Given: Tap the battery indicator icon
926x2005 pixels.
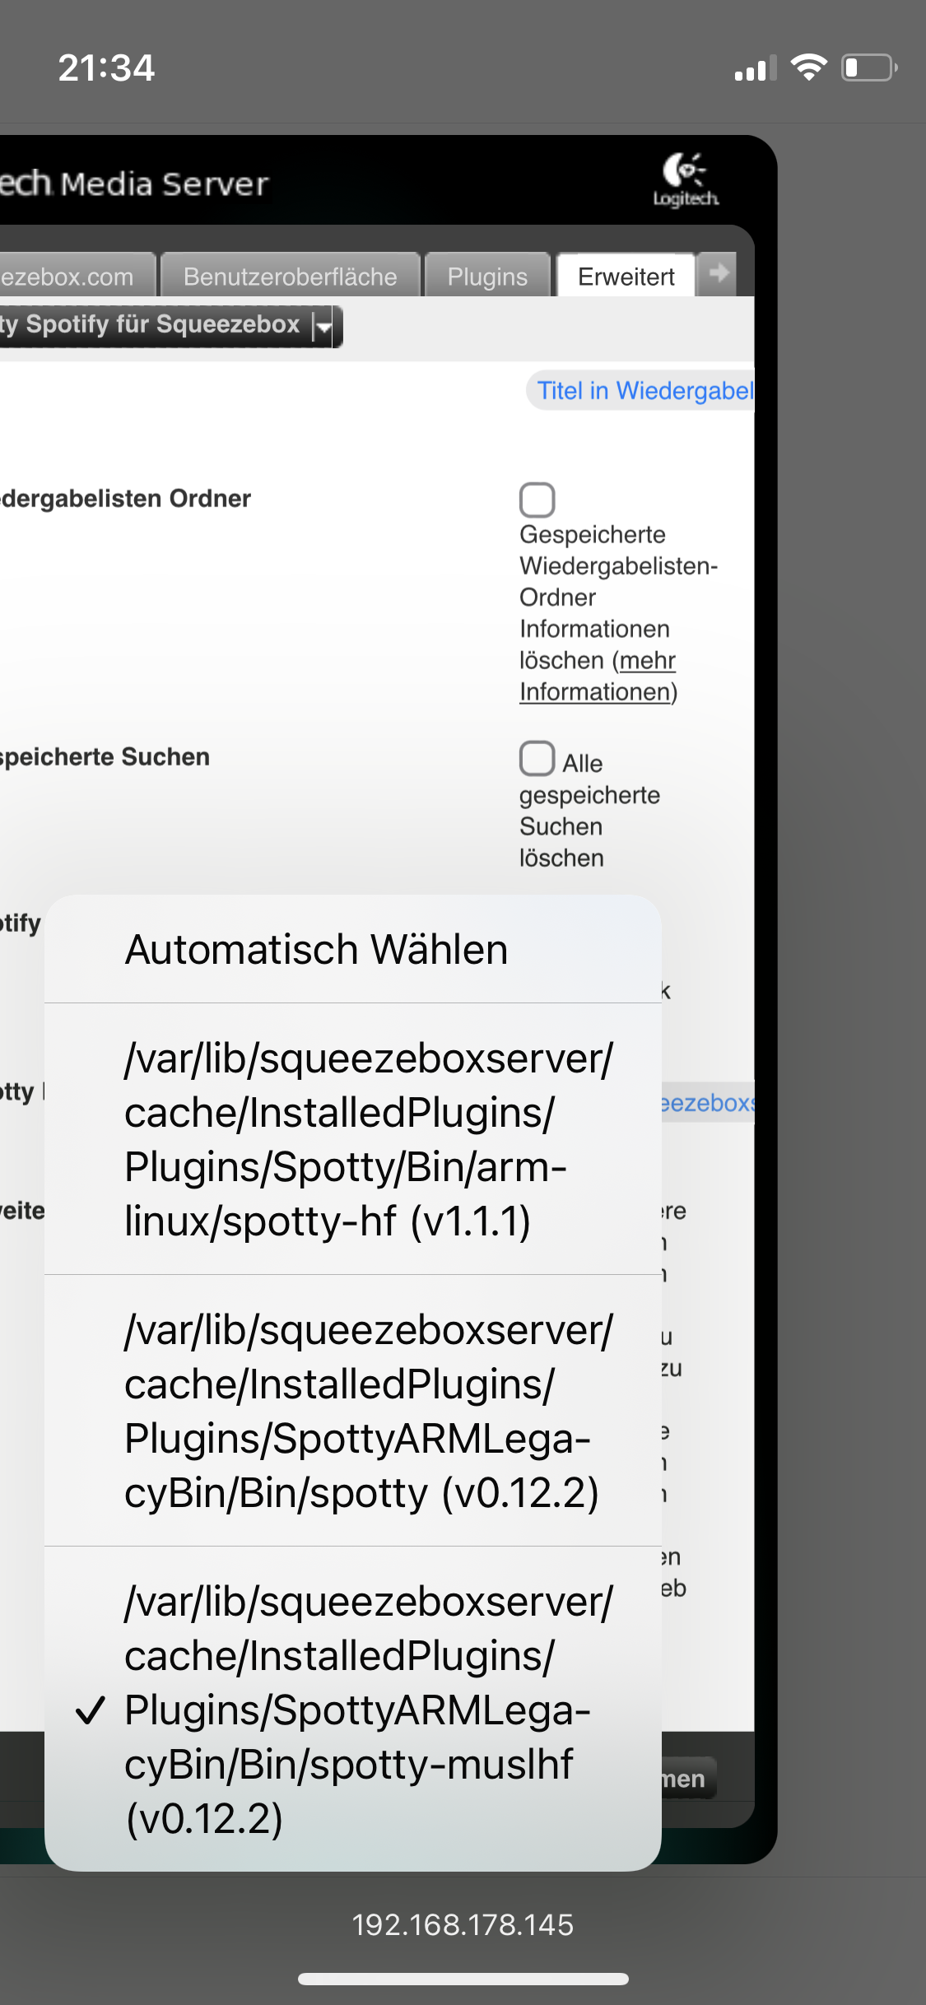Looking at the screenshot, I should point(868,67).
